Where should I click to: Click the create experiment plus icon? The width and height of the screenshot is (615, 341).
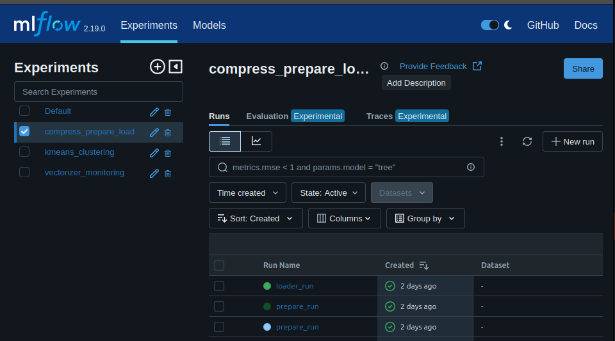click(157, 67)
